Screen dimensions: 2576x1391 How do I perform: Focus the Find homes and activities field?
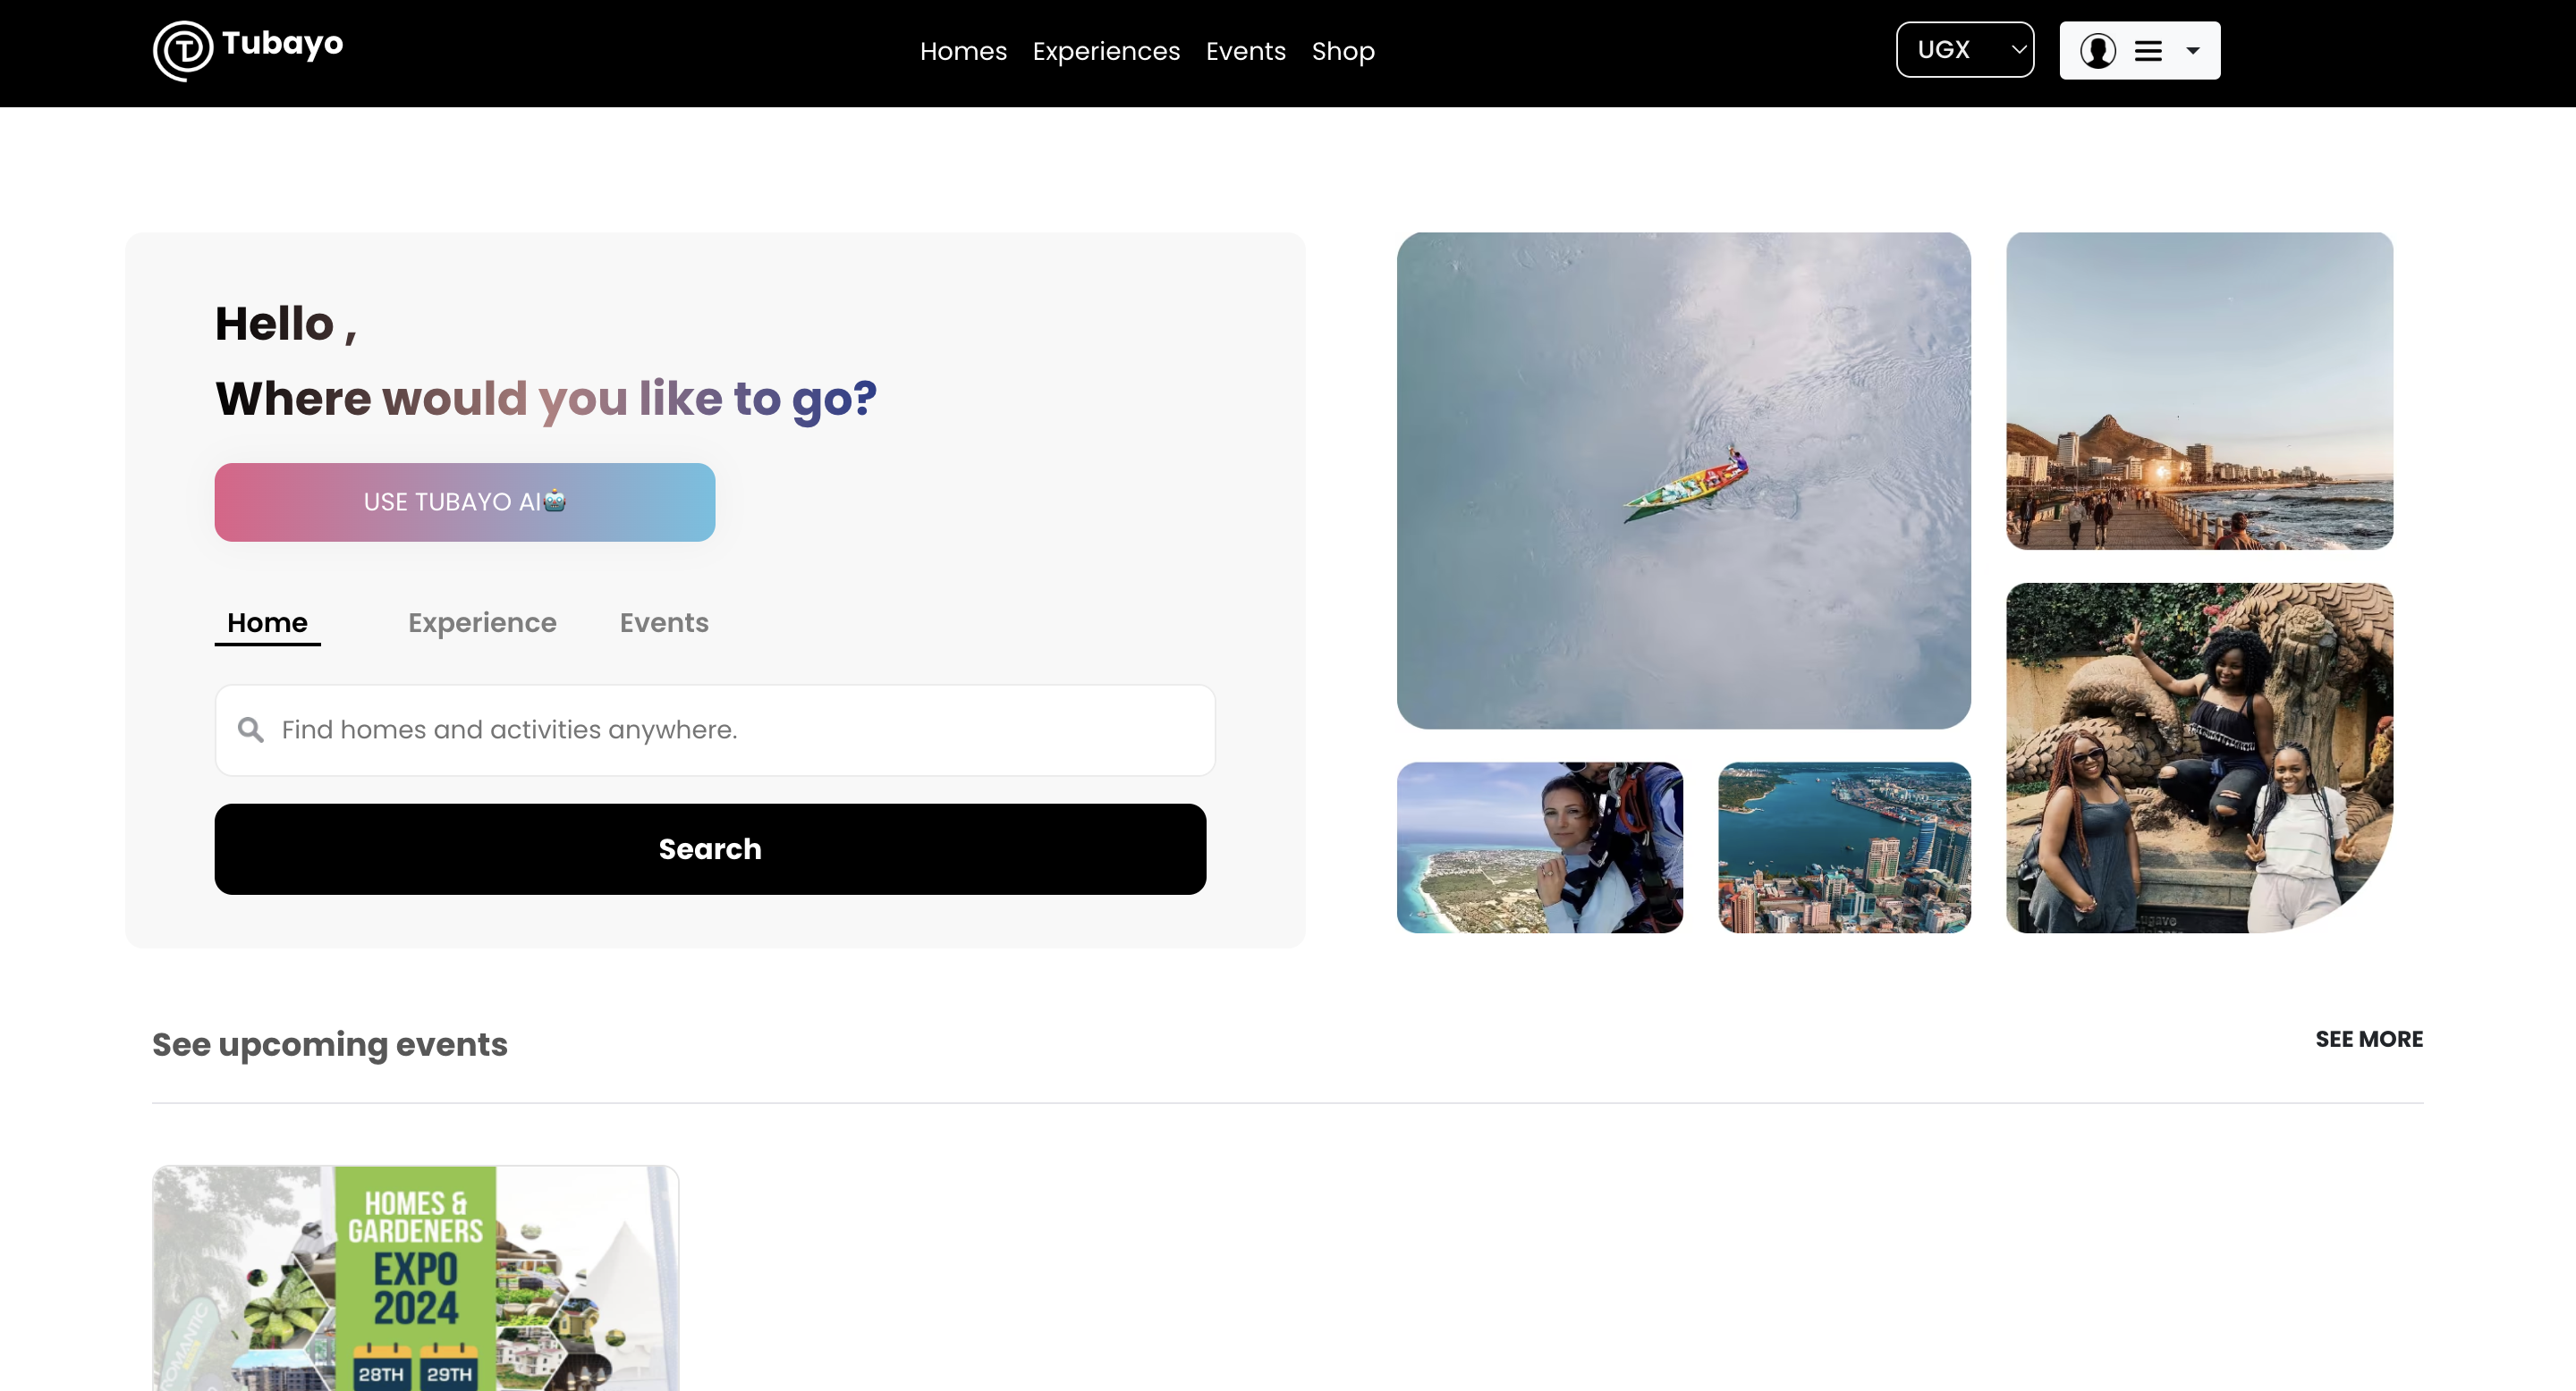click(x=715, y=730)
